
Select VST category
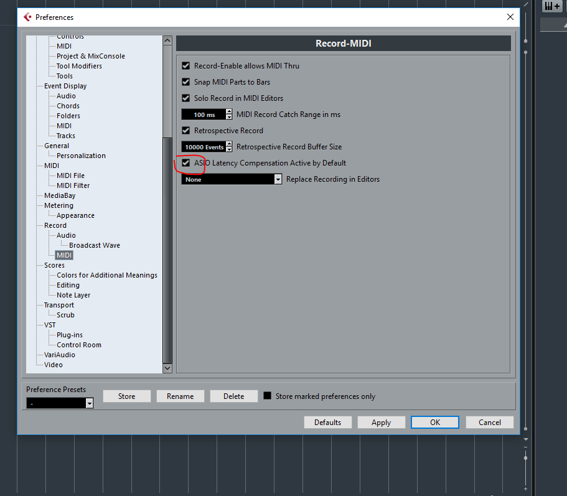tap(50, 325)
